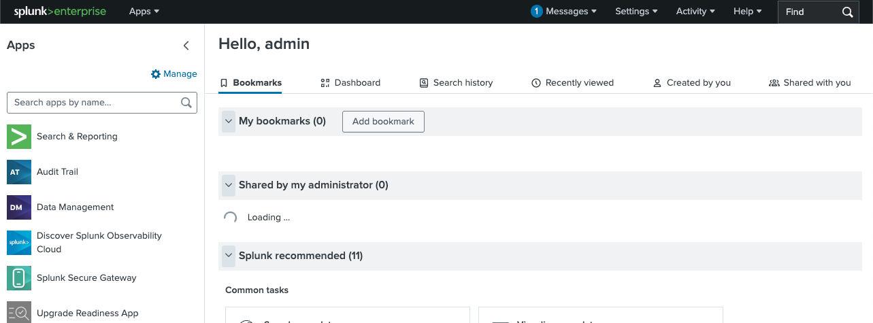Launch the Splunk Secure Gateway icon
The width and height of the screenshot is (873, 323).
(x=19, y=278)
